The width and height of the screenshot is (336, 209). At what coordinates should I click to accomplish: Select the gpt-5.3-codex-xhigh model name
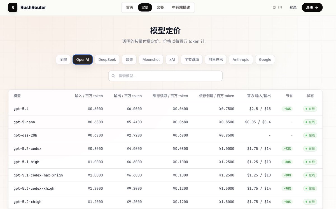click(x=34, y=189)
